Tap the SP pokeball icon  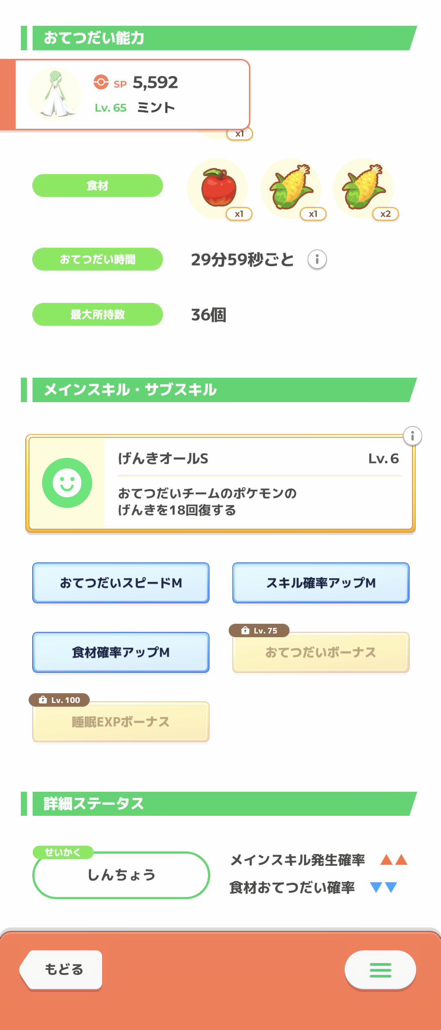point(101,82)
